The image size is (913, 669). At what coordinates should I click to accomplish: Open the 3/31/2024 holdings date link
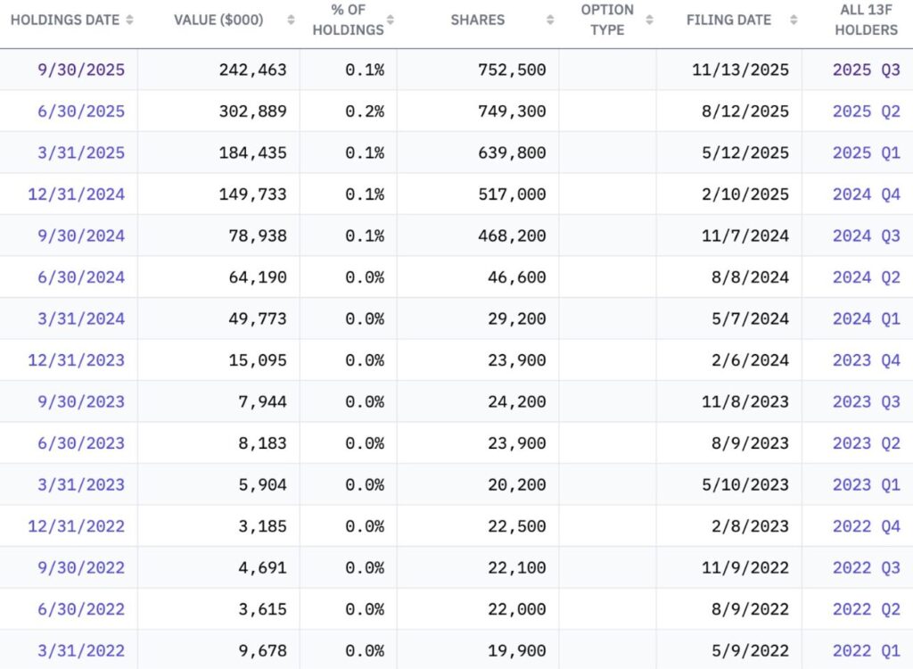click(x=81, y=318)
